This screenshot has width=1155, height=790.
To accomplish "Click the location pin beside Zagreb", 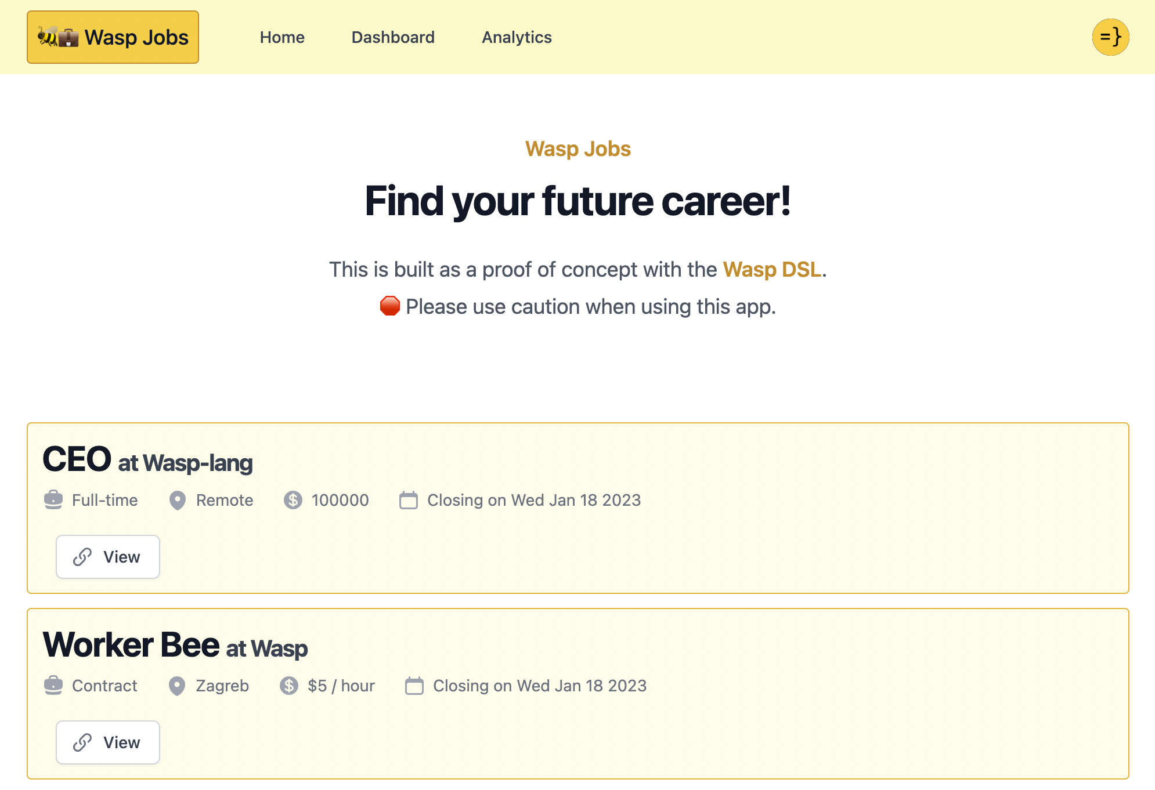I will tap(177, 686).
